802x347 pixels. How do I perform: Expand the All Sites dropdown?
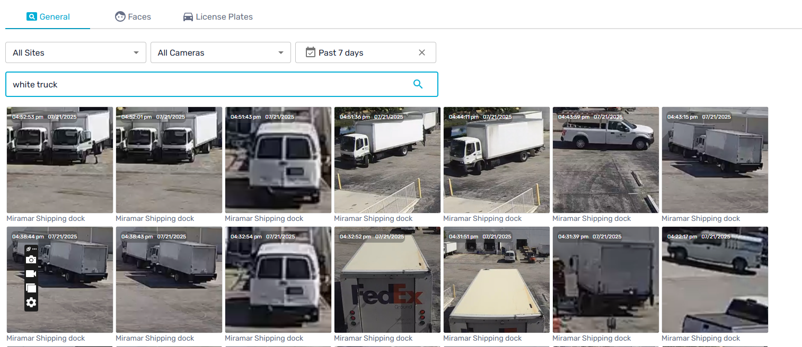pos(75,52)
